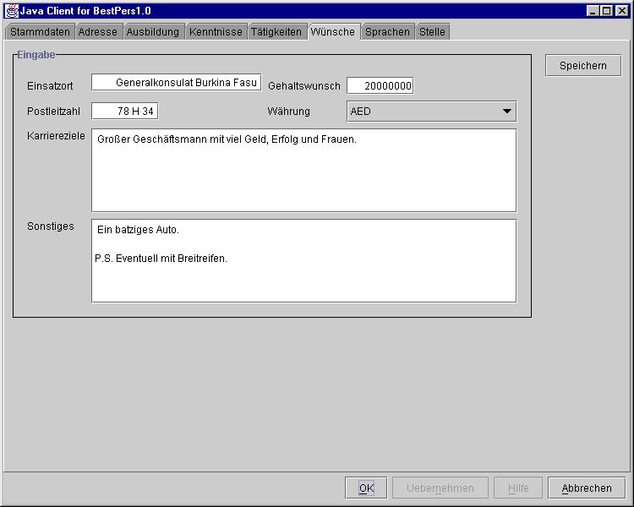Switch to the Sprachen tab
Viewport: 634px width, 507px height.
(x=387, y=32)
